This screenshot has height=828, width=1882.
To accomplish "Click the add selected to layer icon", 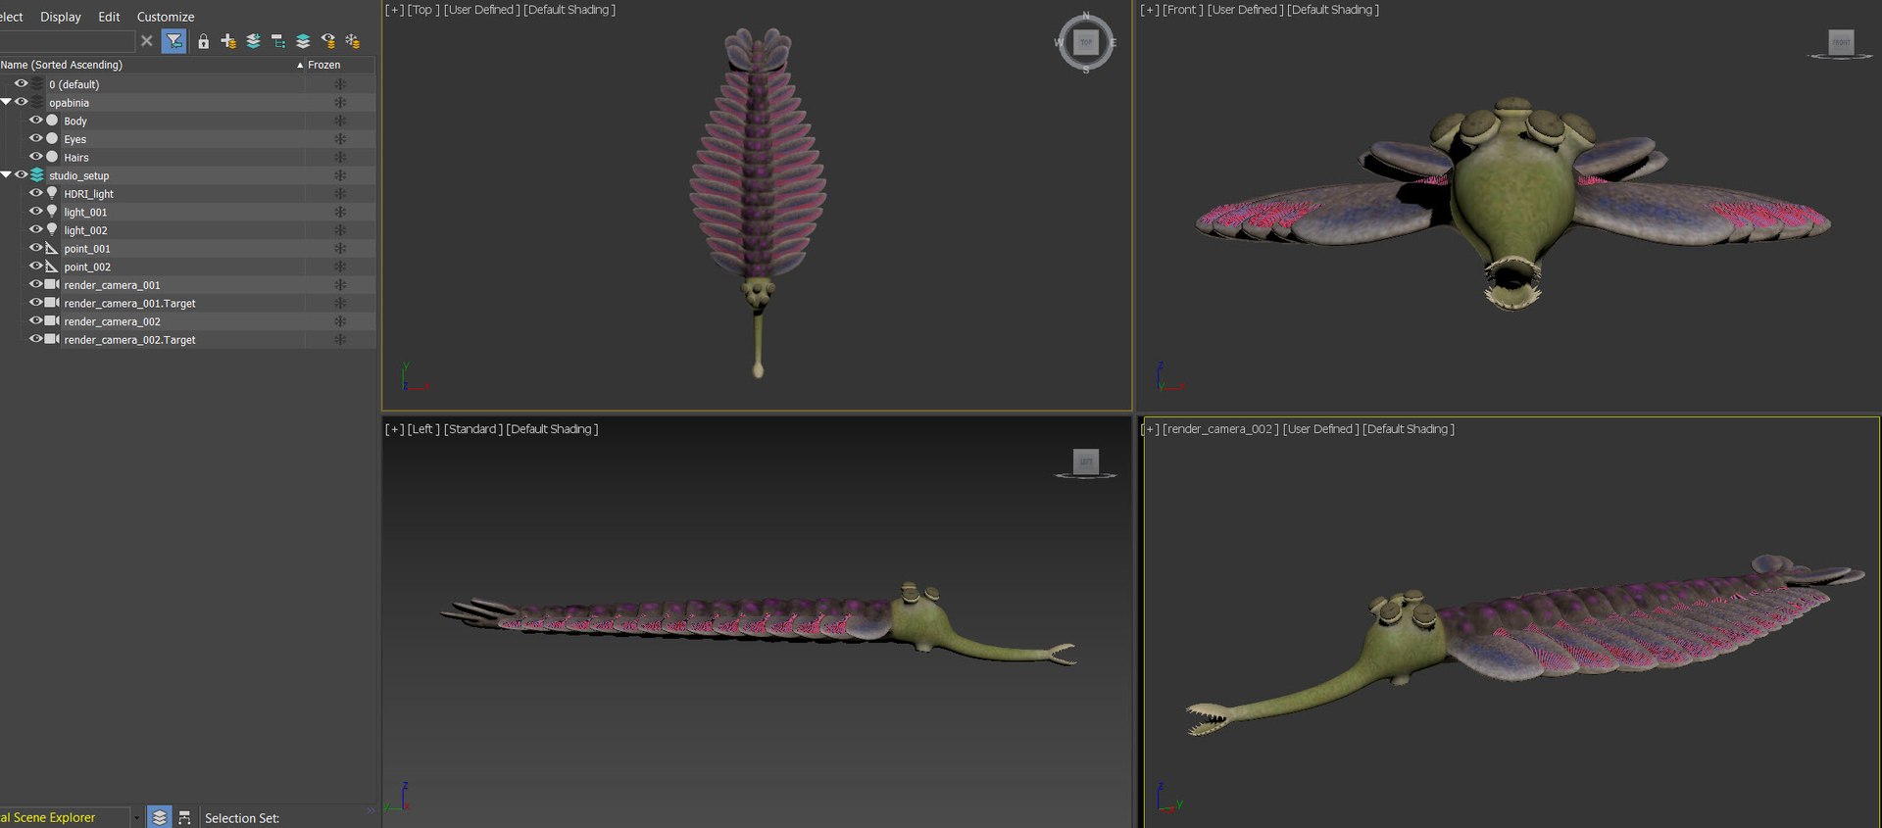I will tap(253, 41).
